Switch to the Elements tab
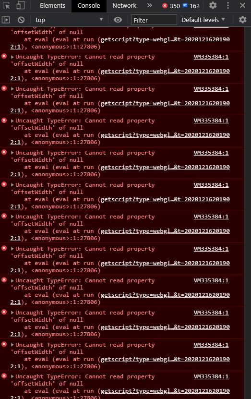 pos(52,5)
